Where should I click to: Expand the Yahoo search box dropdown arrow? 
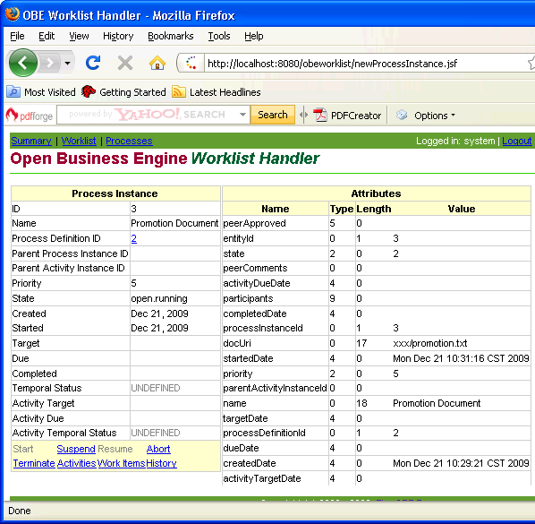click(242, 115)
